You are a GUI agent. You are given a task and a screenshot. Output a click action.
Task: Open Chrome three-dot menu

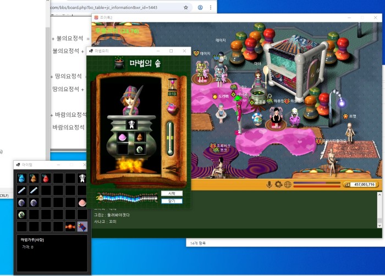pos(210,8)
